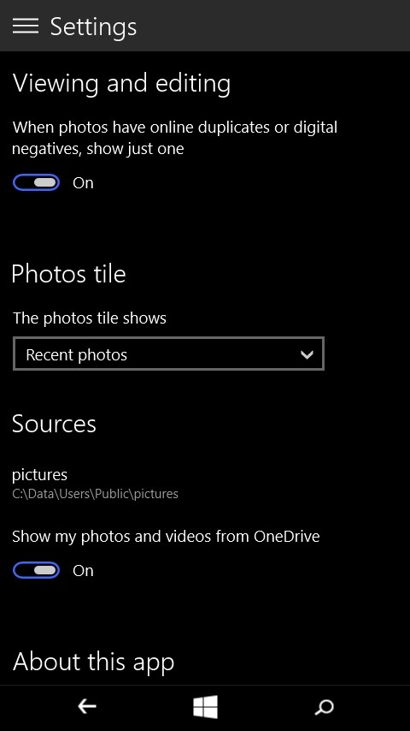This screenshot has width=410, height=731.
Task: Open the Recent photos combo box
Action: (x=168, y=354)
